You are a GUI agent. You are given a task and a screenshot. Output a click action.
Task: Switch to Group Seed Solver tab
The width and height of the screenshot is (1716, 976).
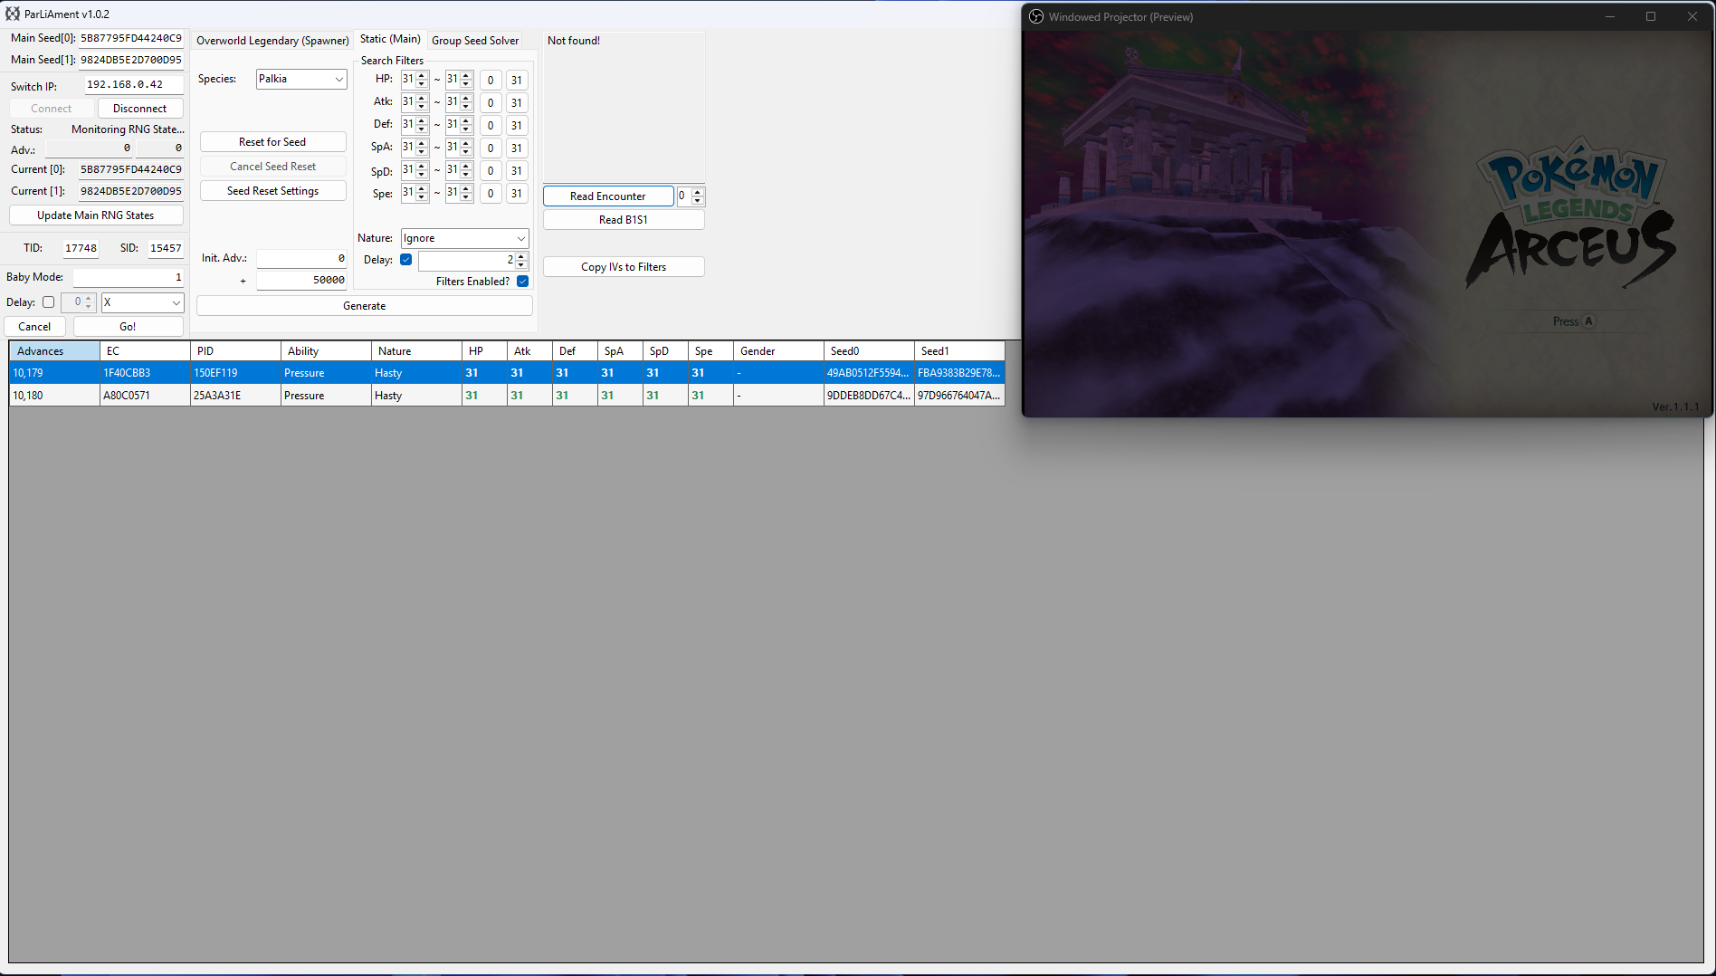pyautogui.click(x=475, y=41)
